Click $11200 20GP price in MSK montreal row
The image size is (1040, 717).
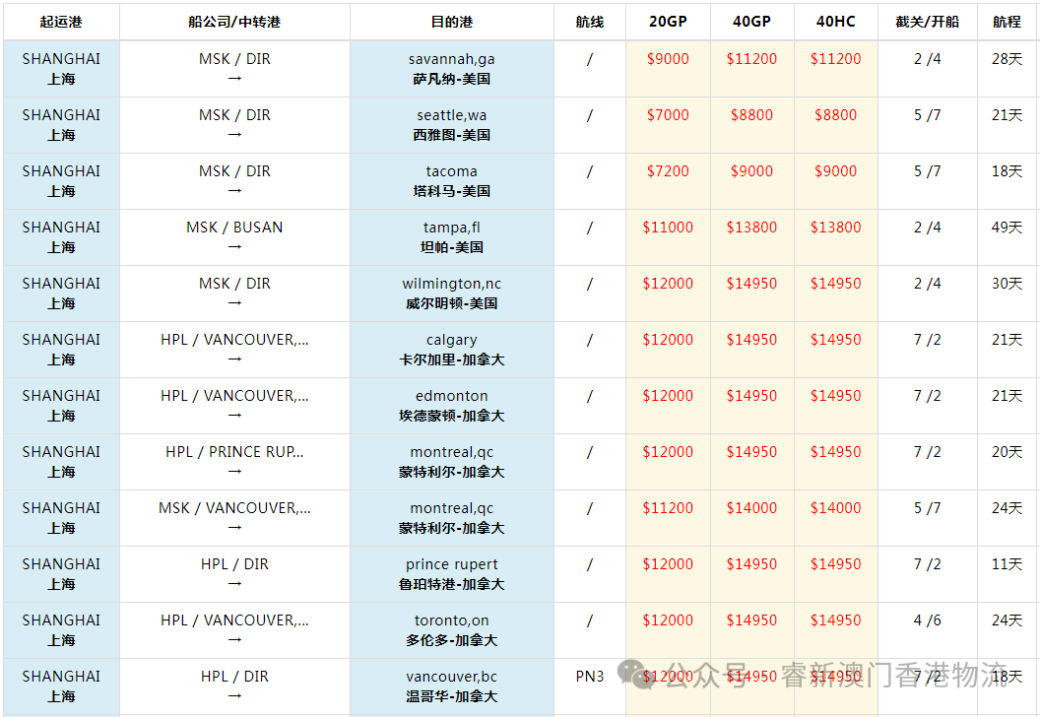pos(668,508)
